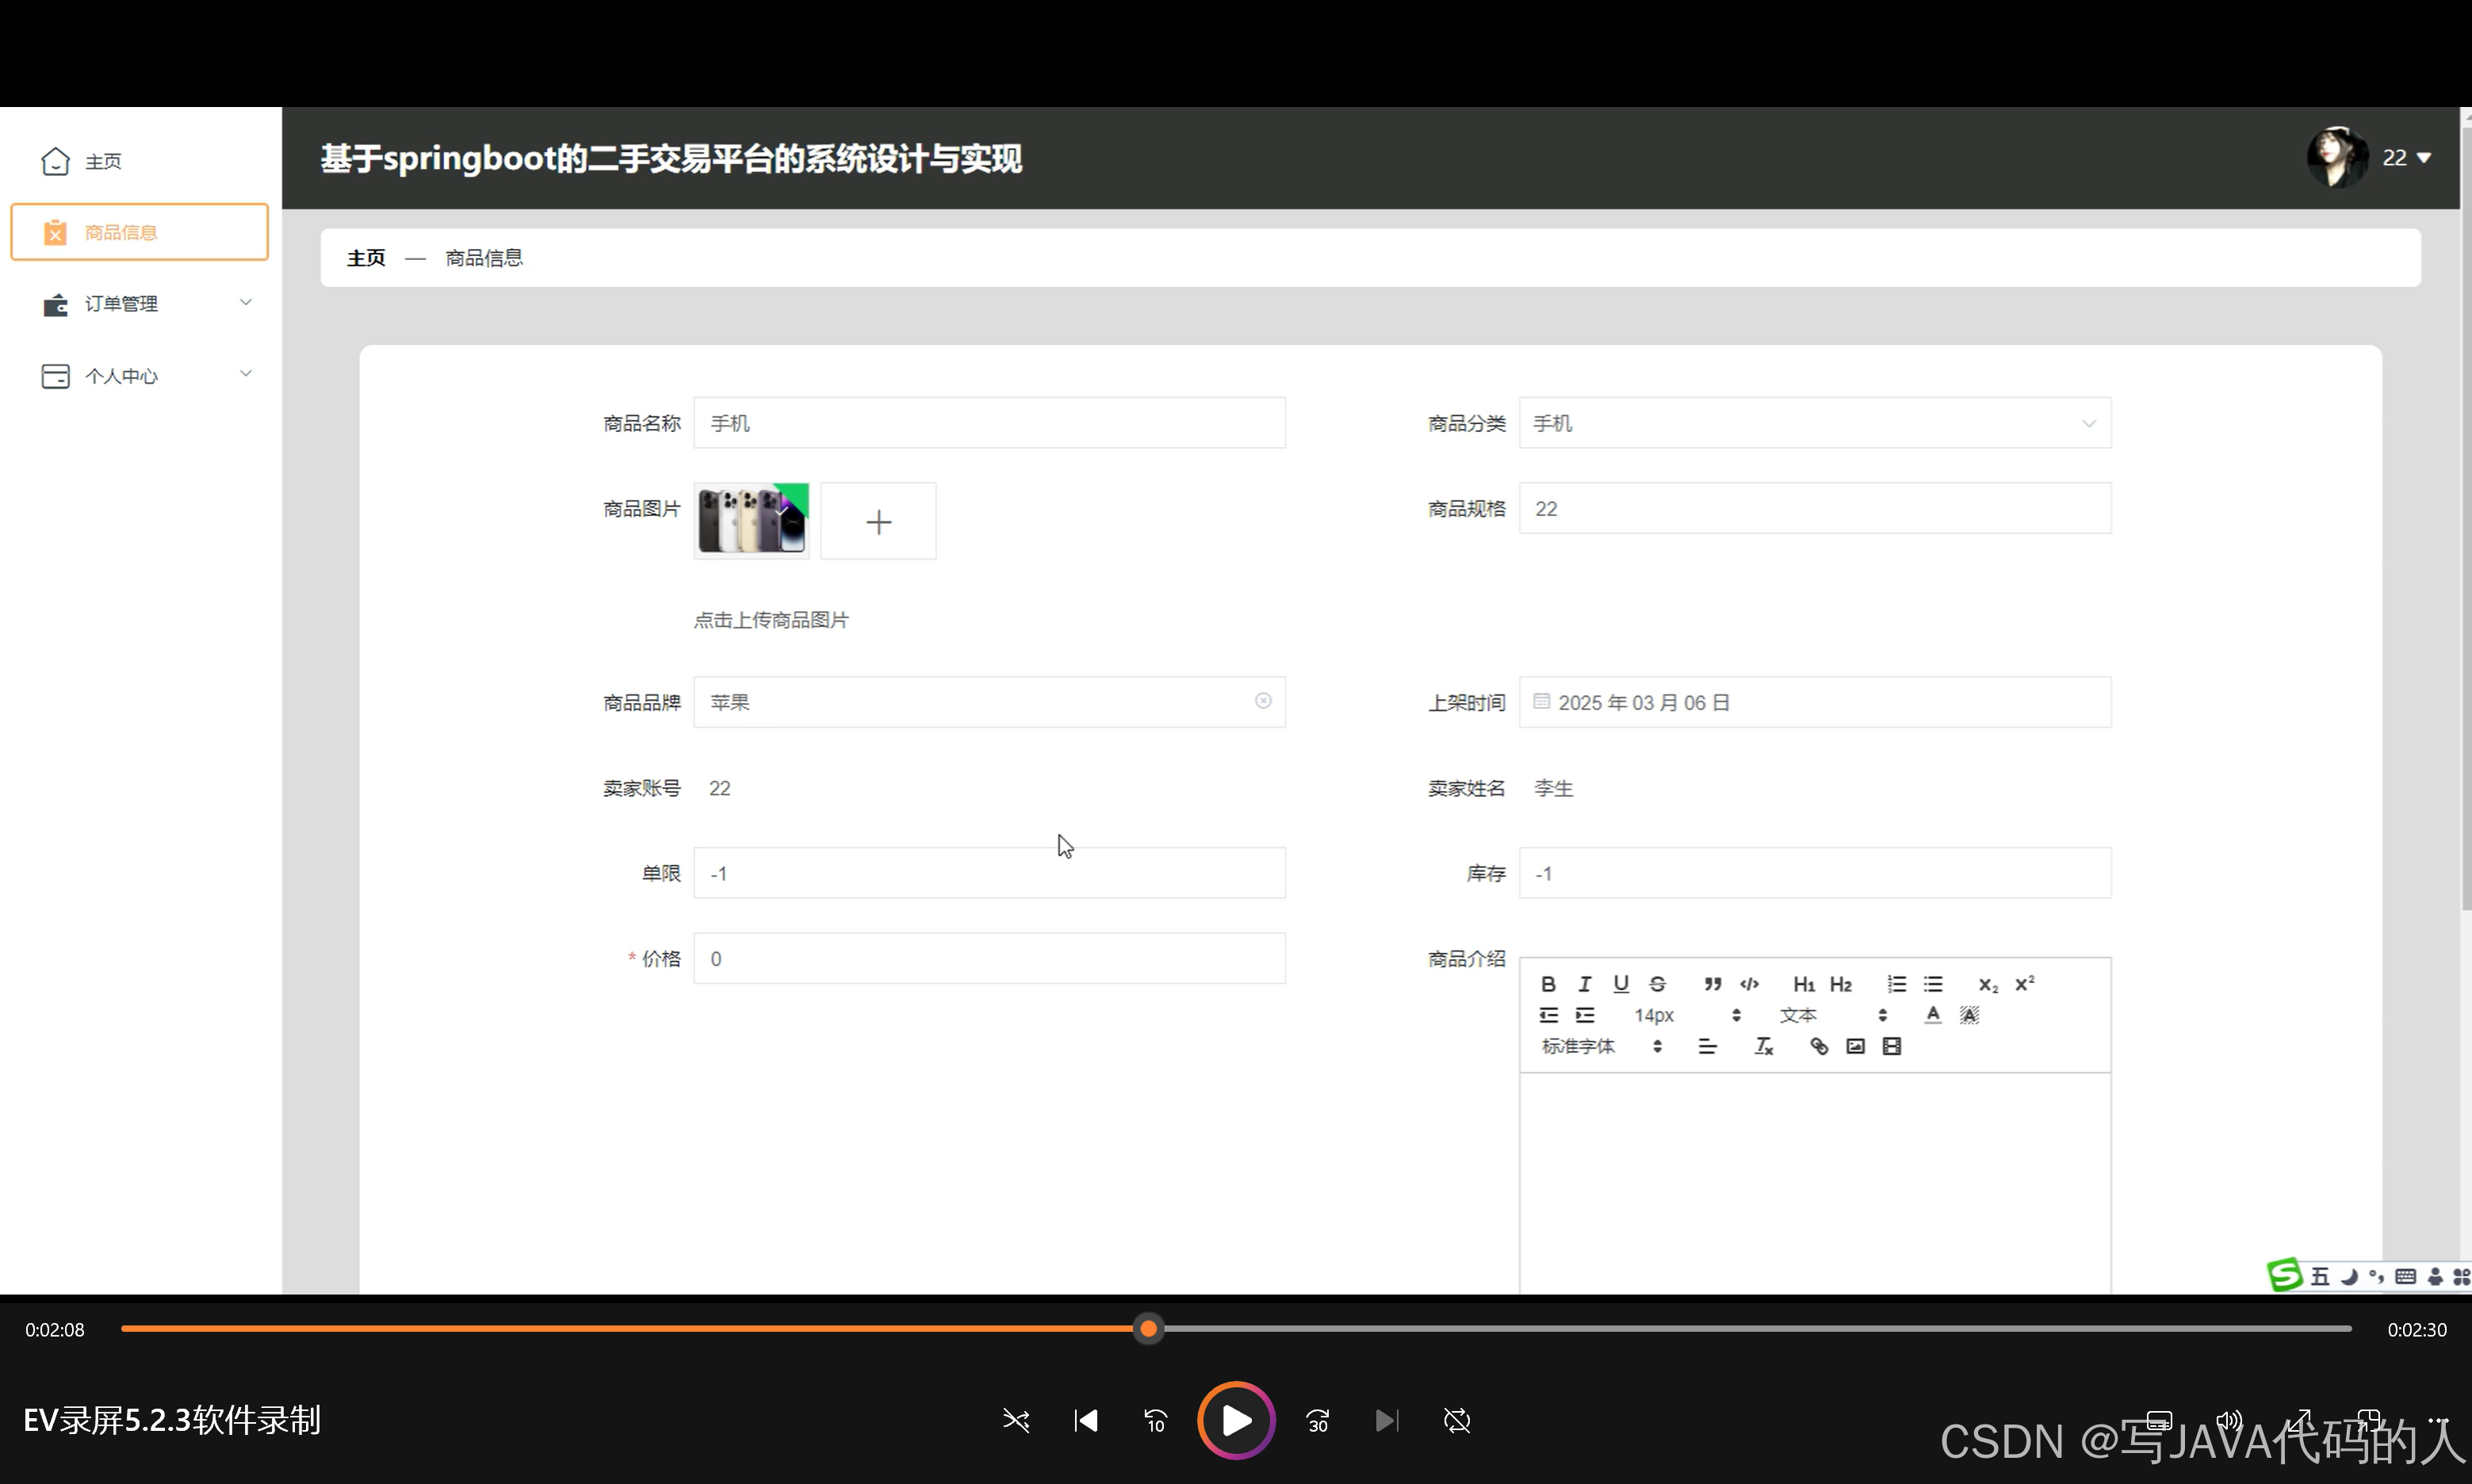Click the Bold formatting icon
2472x1484 pixels.
pos(1548,984)
